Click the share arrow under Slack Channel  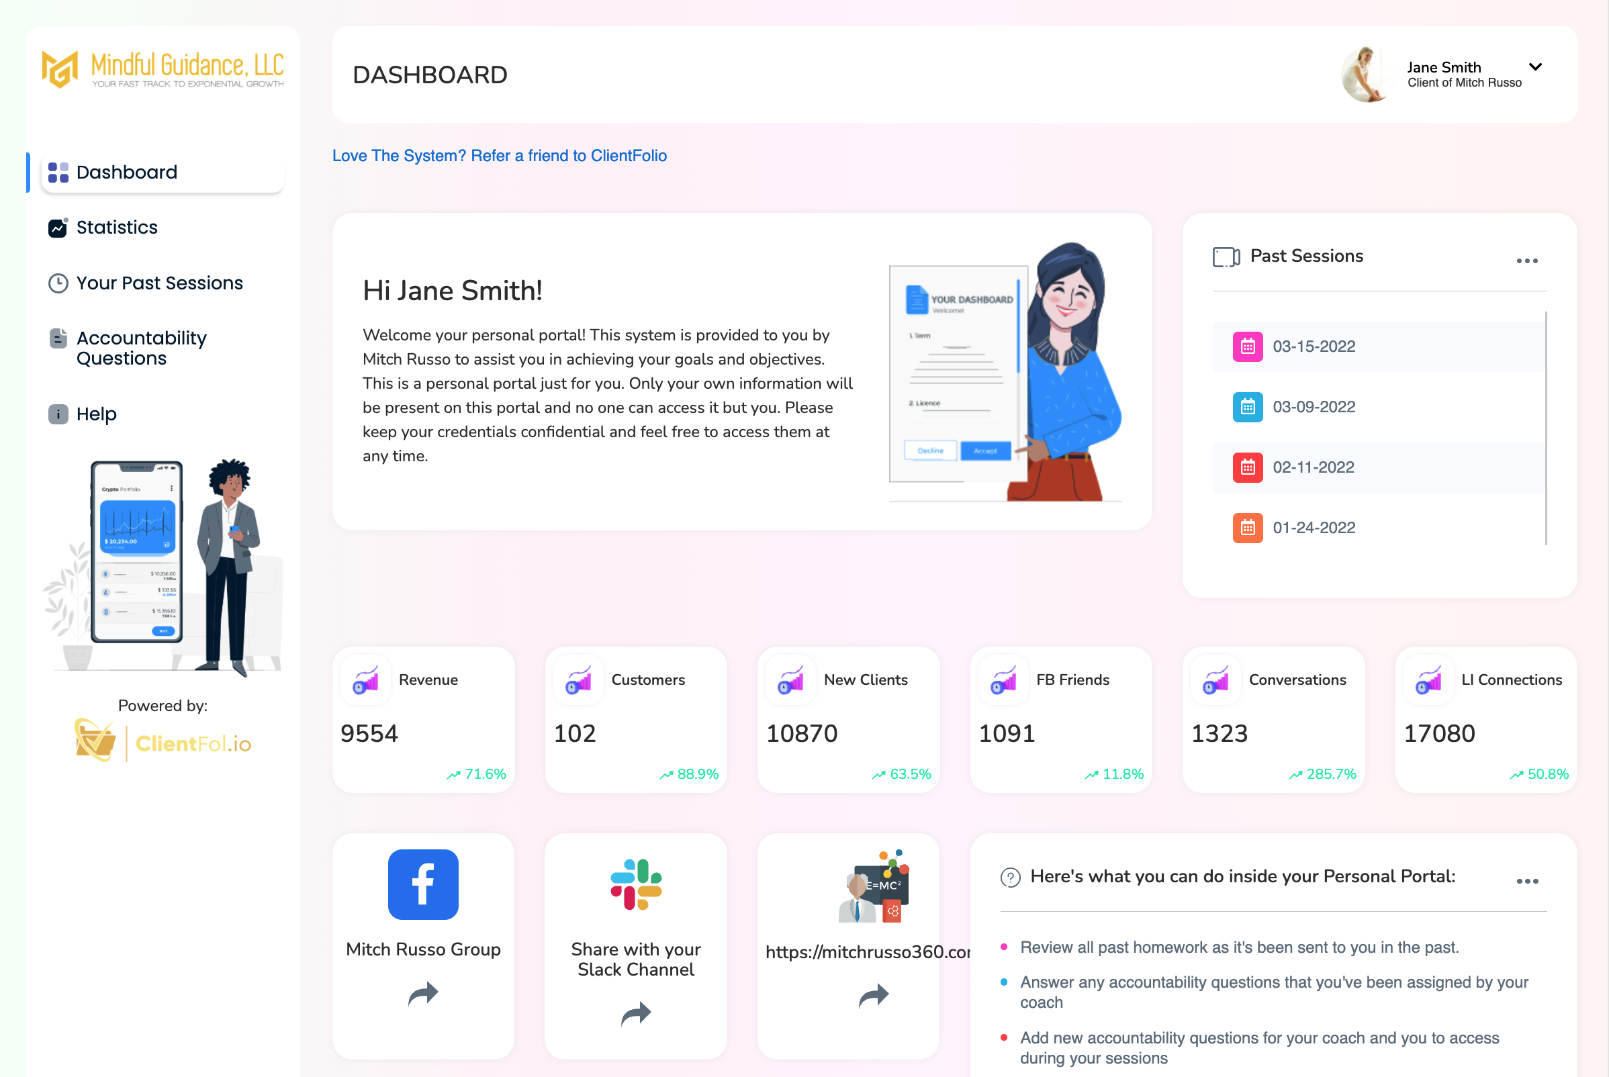(635, 1013)
